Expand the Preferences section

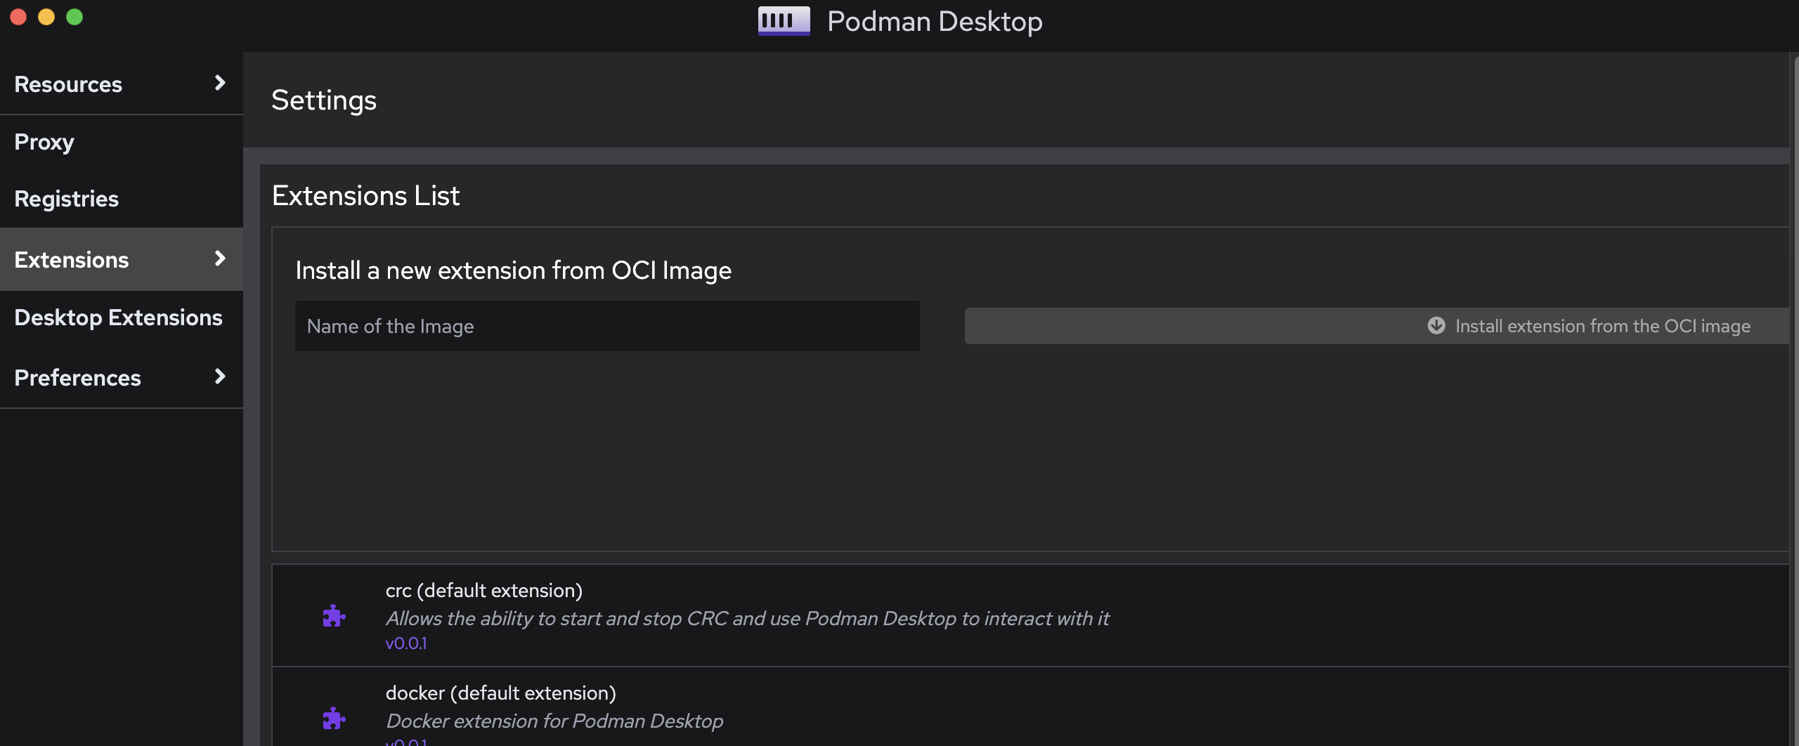pos(220,377)
